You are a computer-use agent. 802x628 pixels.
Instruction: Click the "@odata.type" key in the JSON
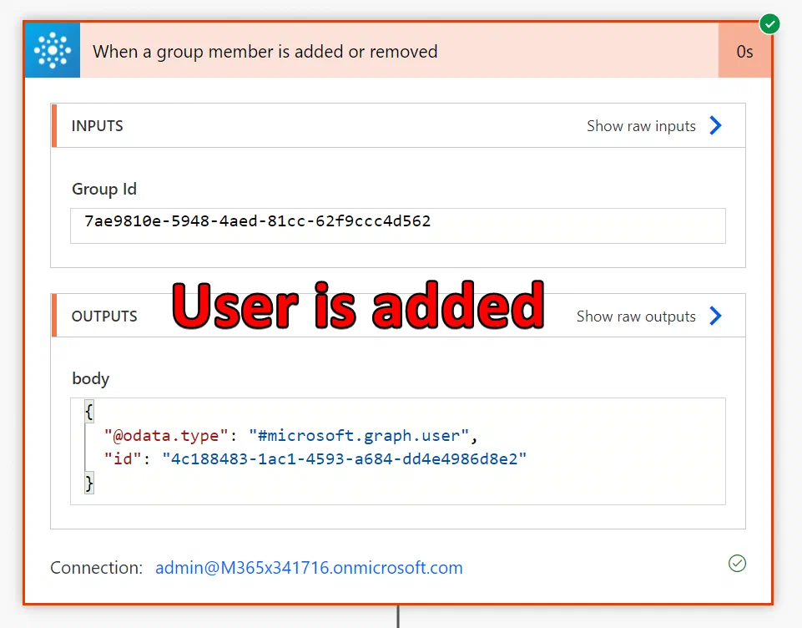(x=166, y=436)
